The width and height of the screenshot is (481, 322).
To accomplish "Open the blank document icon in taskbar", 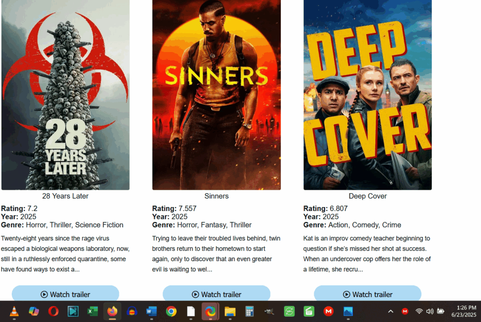I will (191, 311).
